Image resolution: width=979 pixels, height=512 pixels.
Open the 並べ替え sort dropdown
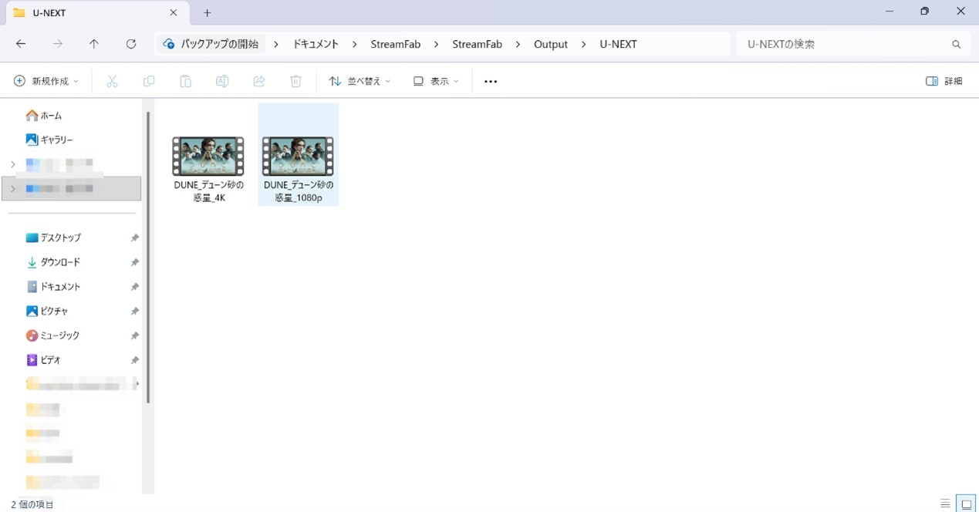(359, 80)
